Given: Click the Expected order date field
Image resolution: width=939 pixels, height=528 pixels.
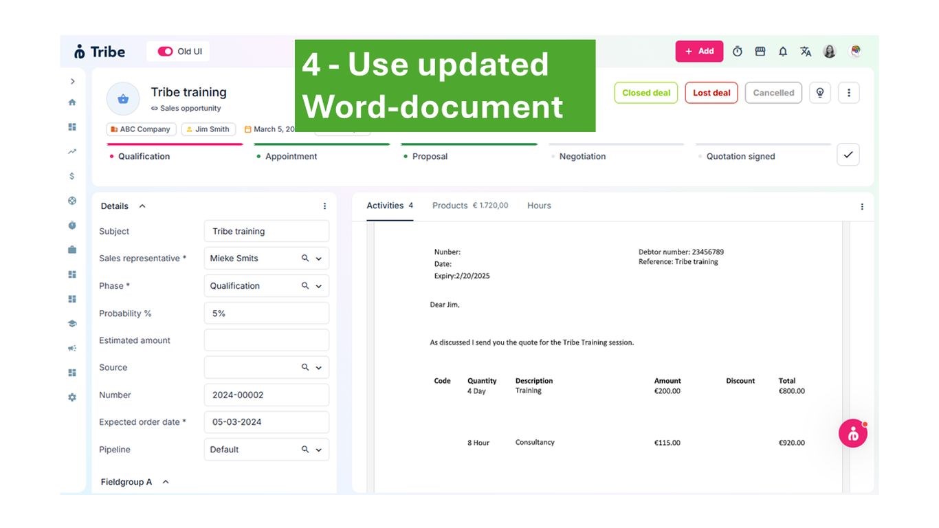Looking at the screenshot, I should pos(267,422).
